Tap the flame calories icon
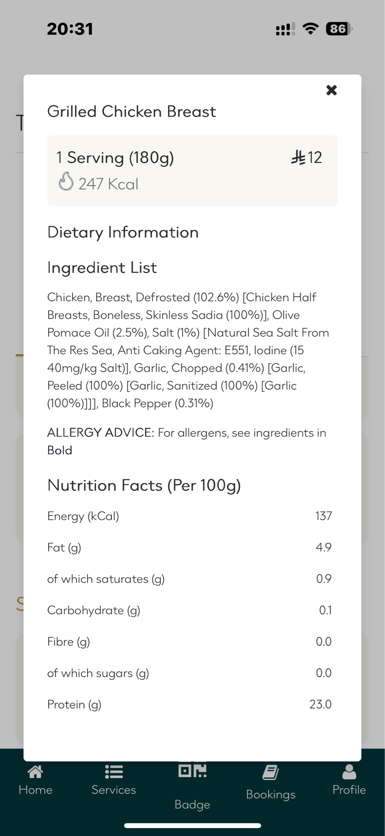 coord(66,182)
